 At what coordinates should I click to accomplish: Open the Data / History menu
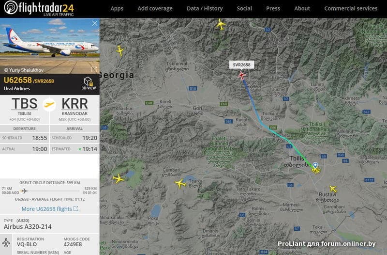(x=205, y=8)
